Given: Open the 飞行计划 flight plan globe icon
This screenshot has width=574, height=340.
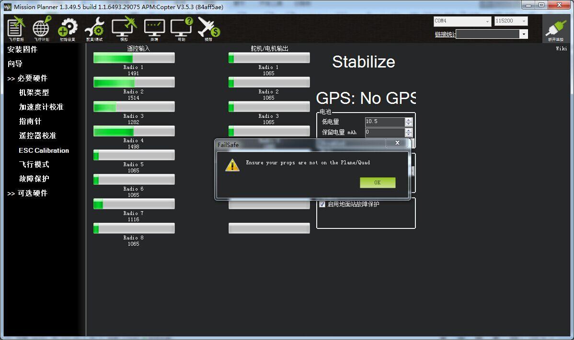Looking at the screenshot, I should pos(41,29).
